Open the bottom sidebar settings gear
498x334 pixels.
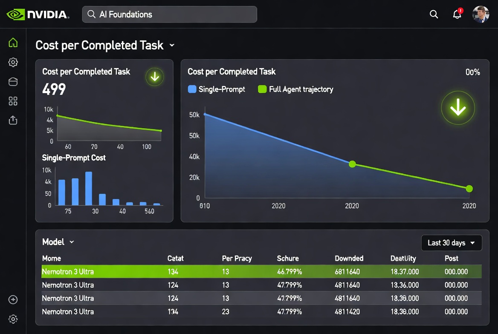(13, 319)
